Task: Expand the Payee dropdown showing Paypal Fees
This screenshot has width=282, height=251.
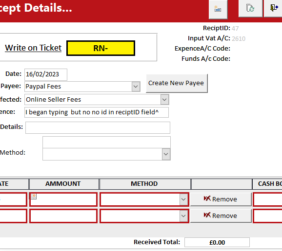Action: (x=136, y=87)
